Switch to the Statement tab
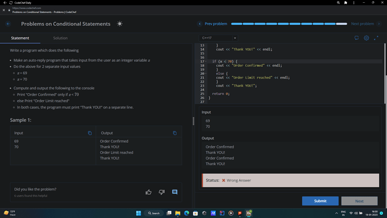387x218 pixels. (x=20, y=38)
